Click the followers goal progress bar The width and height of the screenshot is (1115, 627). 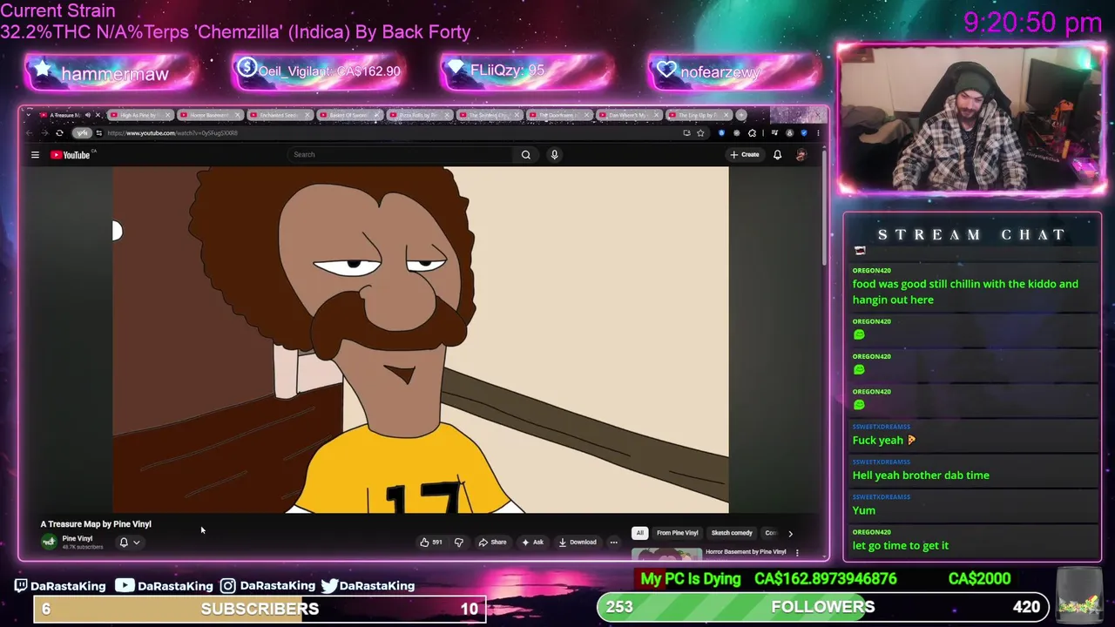[x=823, y=607]
